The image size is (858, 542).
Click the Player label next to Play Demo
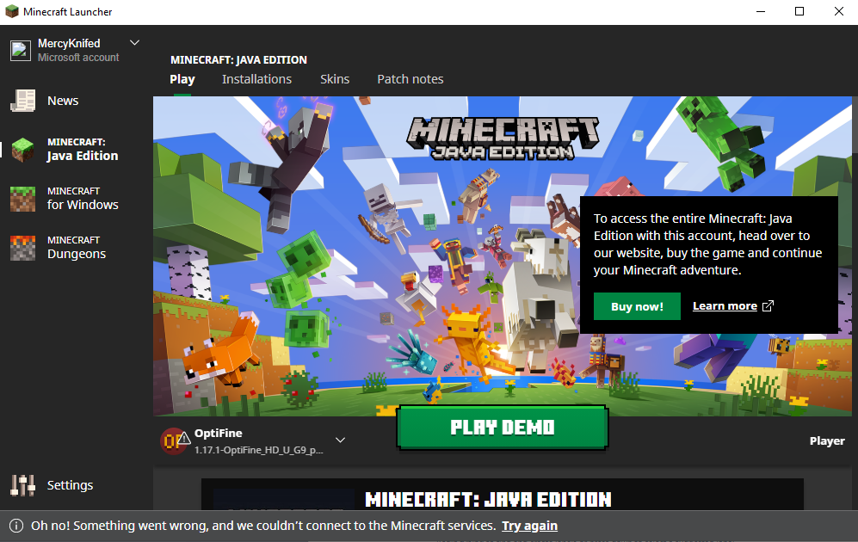827,440
